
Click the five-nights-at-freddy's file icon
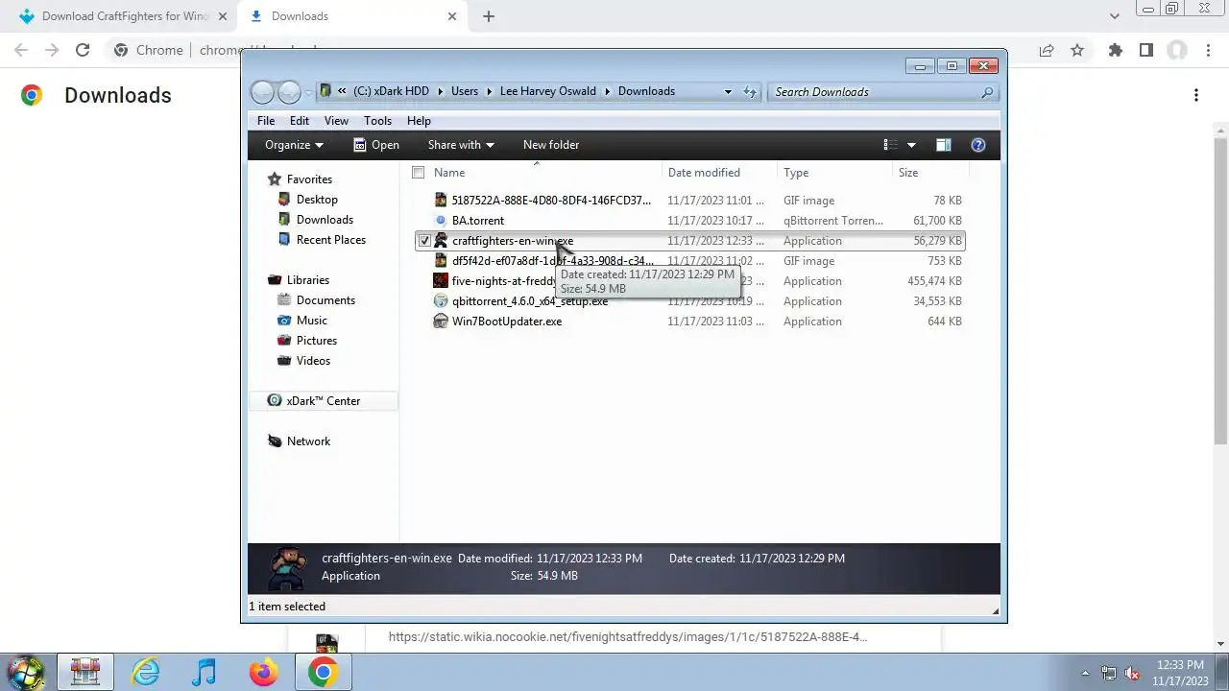(x=441, y=281)
